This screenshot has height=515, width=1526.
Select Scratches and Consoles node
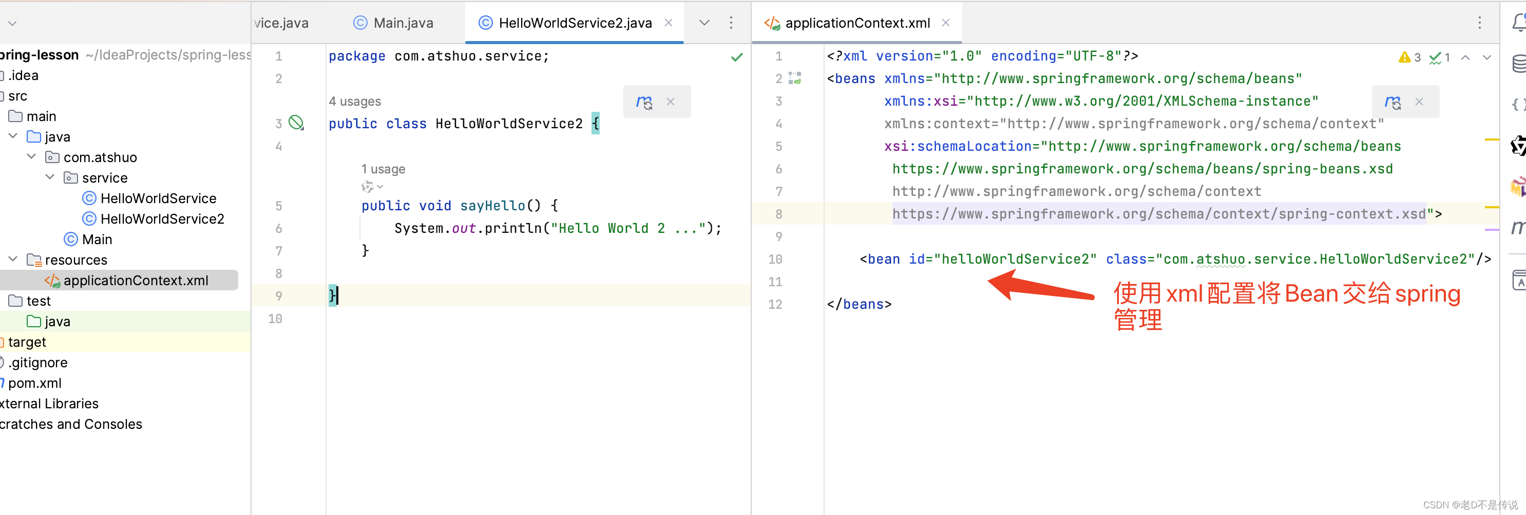tap(71, 424)
